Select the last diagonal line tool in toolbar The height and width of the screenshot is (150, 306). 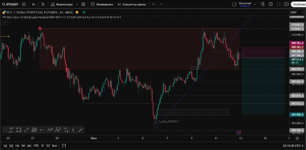click(81, 130)
